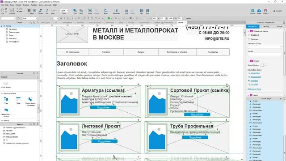Switch to the NOTES inspector tab
Screen dimensions: 286x161
266,27
